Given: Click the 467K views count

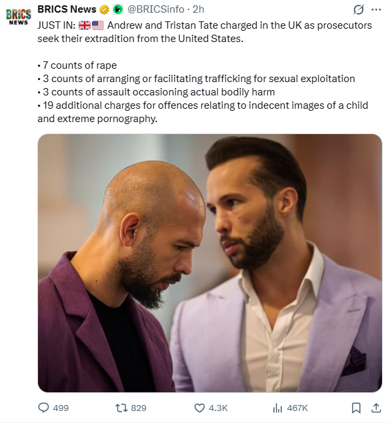Looking at the screenshot, I should pyautogui.click(x=297, y=408).
